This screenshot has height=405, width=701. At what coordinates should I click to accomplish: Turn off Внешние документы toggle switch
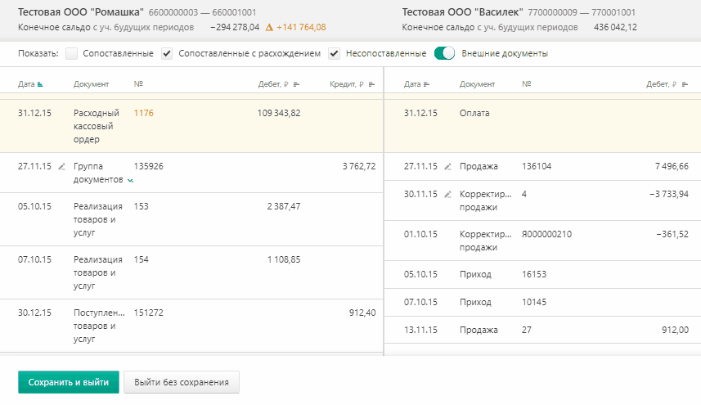[444, 53]
